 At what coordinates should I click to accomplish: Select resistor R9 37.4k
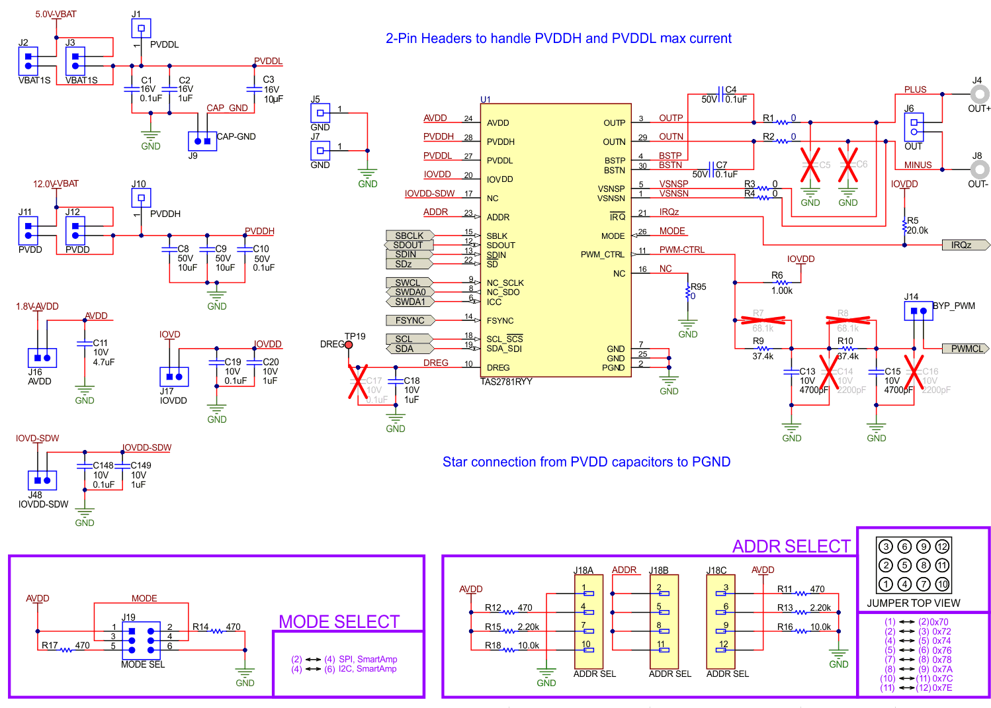(763, 349)
